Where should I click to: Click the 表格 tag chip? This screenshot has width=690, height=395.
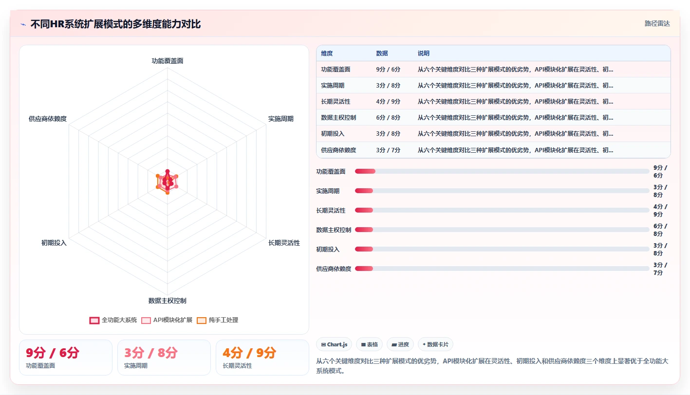coord(369,344)
